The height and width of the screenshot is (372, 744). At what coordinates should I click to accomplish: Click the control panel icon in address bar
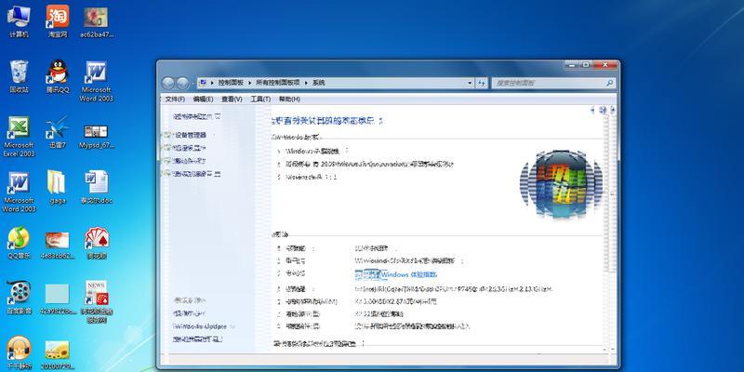(x=203, y=83)
